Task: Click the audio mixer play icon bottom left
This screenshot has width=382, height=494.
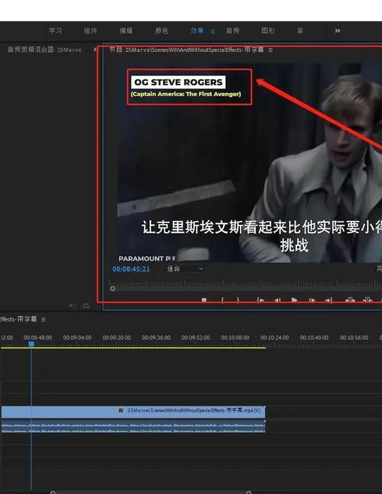Action: (x=73, y=305)
